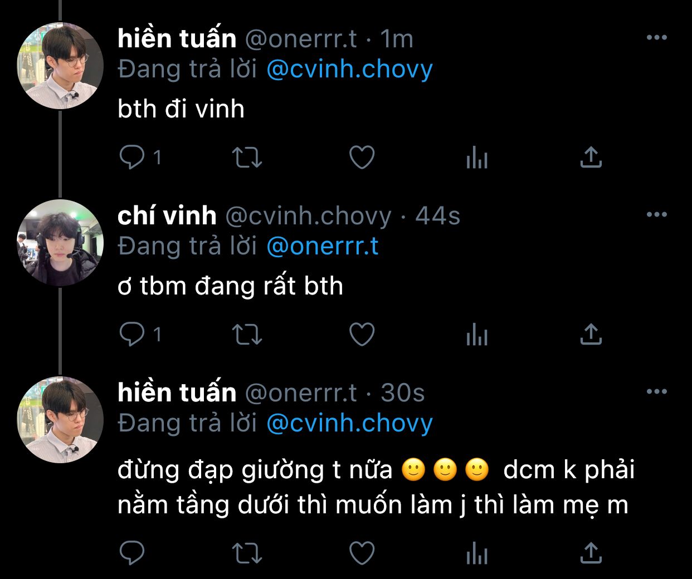Screen dimensions: 692x579
Task: Reply to chí vinh's tweet
Action: pyautogui.click(x=132, y=334)
